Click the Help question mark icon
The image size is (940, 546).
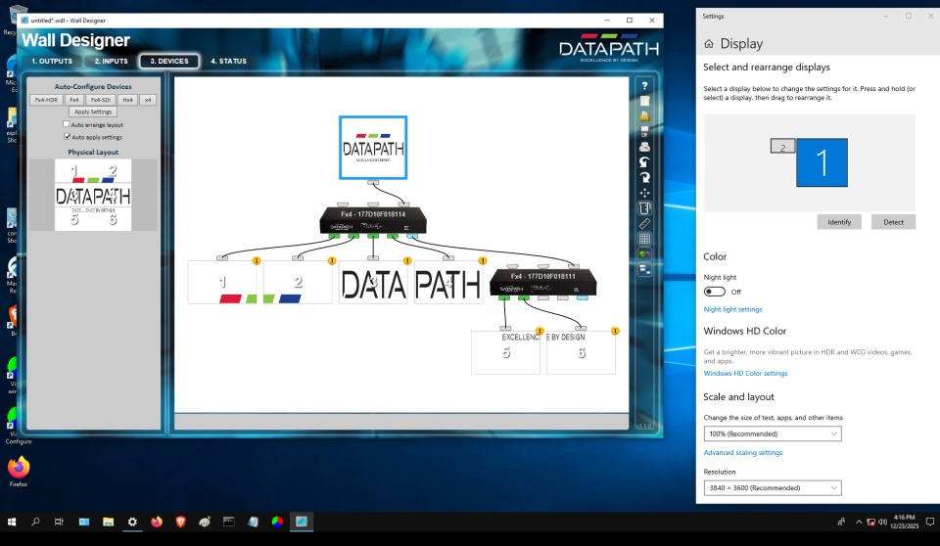(x=644, y=85)
